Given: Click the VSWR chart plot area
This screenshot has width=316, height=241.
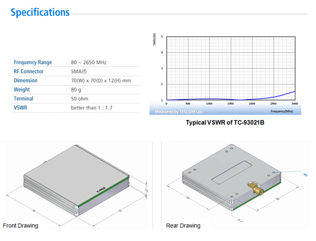Looking at the screenshot, I should click(x=231, y=69).
